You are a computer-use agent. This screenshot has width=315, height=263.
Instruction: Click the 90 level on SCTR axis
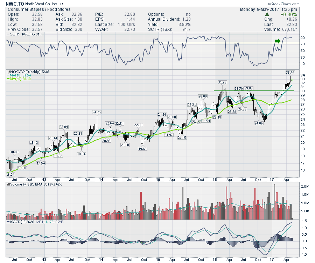(302, 38)
